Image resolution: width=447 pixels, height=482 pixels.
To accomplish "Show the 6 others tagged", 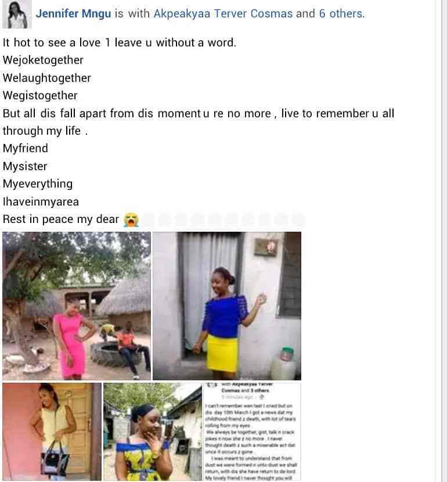I will click(x=341, y=14).
